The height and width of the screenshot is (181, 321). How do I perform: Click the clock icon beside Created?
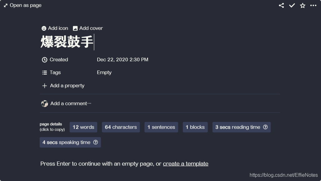tap(44, 59)
